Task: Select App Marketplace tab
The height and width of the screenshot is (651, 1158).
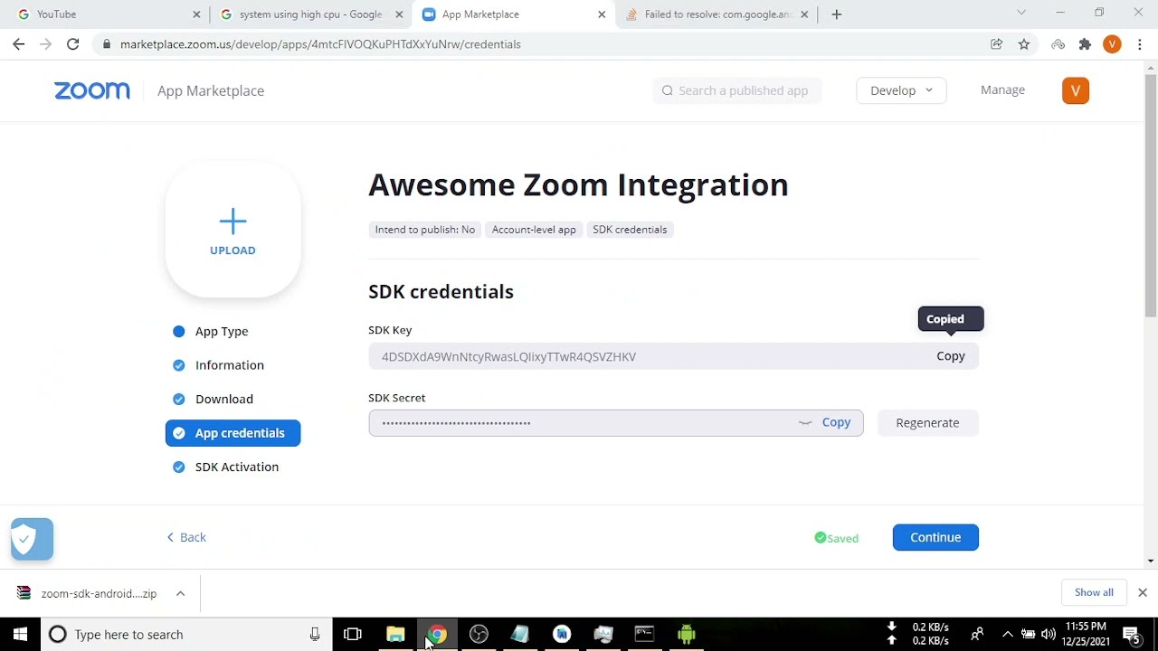Action: [x=514, y=14]
